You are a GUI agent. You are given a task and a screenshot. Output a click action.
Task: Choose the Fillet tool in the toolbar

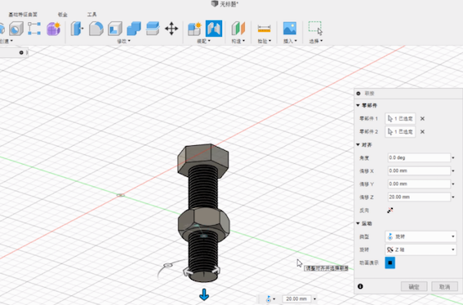pyautogui.click(x=96, y=29)
